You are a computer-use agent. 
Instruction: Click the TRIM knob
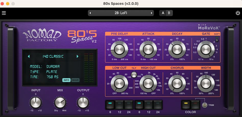coord(204,105)
